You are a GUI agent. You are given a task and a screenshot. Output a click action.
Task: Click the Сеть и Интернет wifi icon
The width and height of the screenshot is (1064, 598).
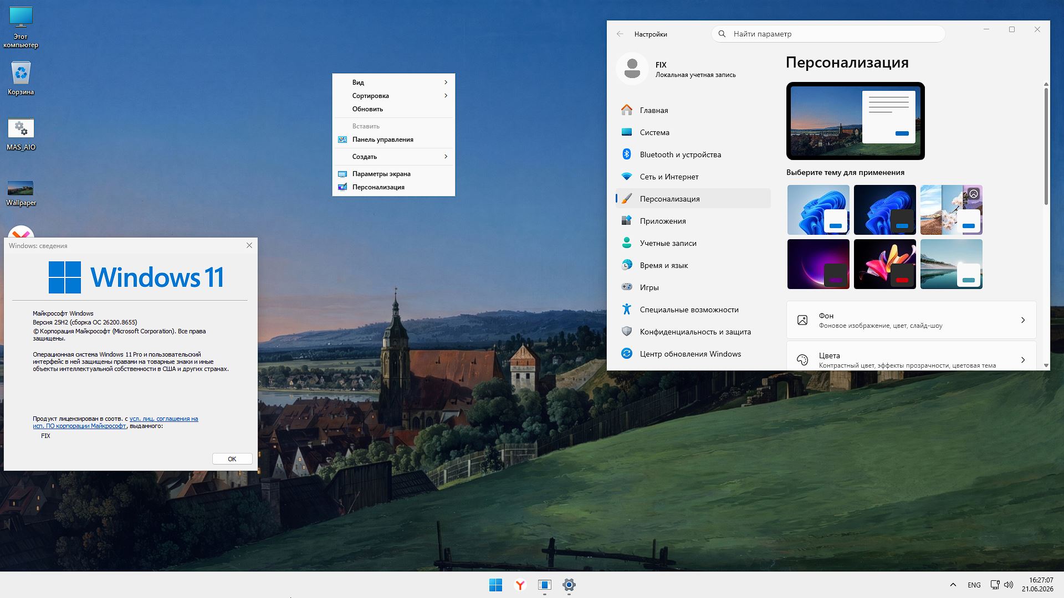[x=627, y=177]
